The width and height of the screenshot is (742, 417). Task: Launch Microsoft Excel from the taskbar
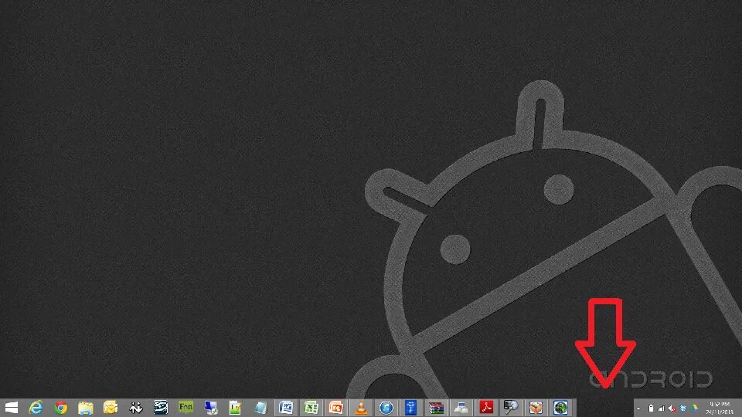[x=311, y=408]
